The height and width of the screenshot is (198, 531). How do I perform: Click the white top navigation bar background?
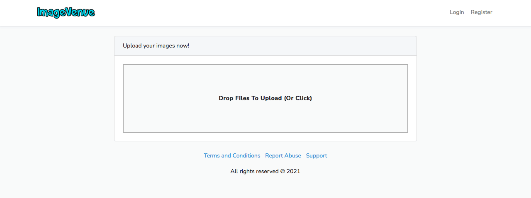click(x=265, y=13)
